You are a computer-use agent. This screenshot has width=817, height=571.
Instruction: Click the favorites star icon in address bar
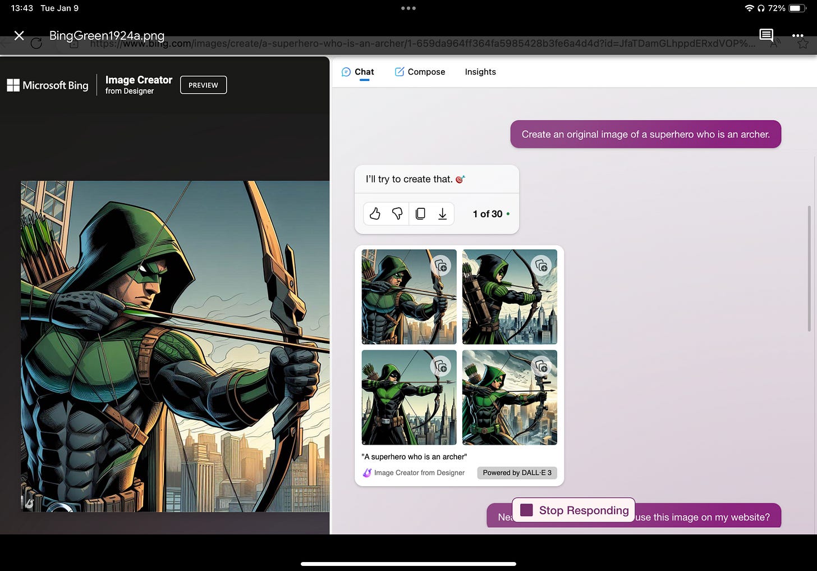(803, 43)
